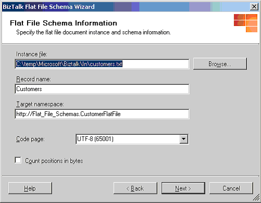The width and height of the screenshot is (261, 203).
Task: Click the 'Flat File Schema Information' heading
Action: pyautogui.click(x=63, y=23)
